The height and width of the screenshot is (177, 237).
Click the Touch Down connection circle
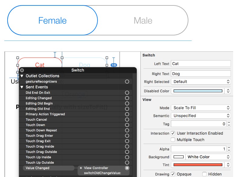point(127,125)
